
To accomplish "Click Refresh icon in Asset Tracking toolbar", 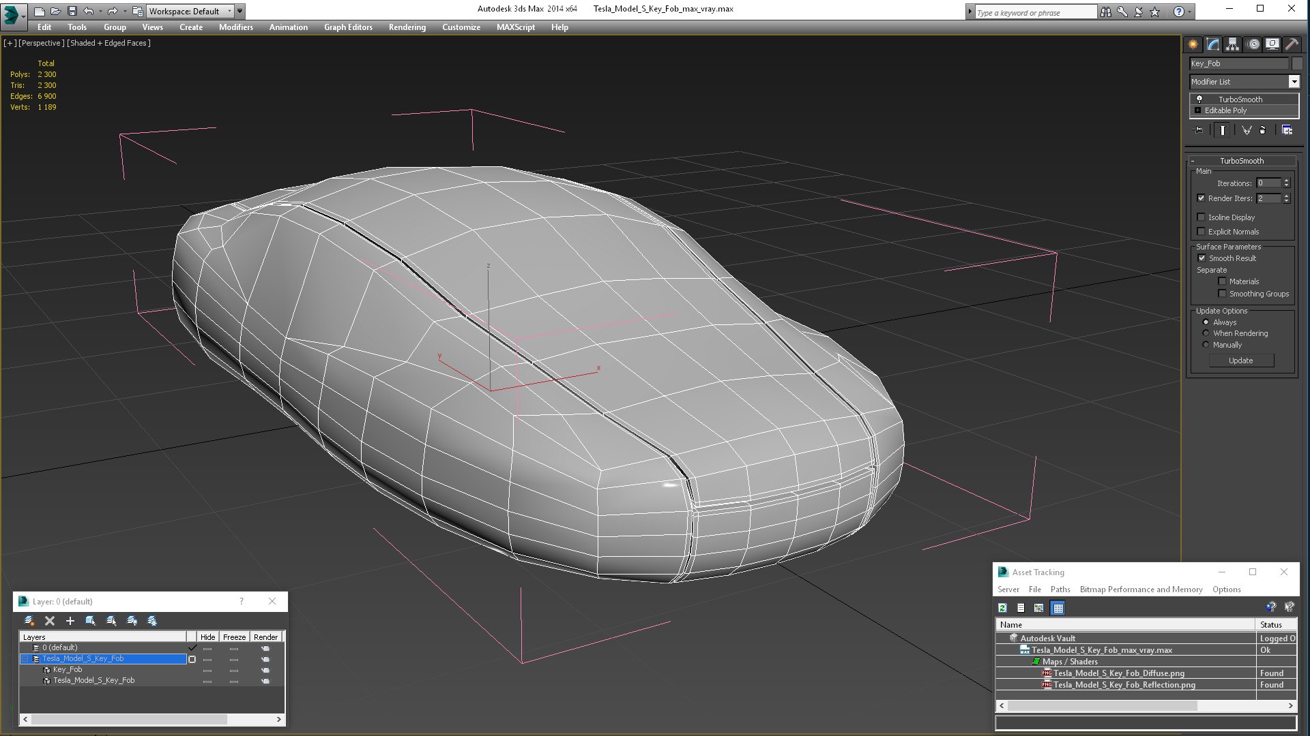I will click(1002, 608).
